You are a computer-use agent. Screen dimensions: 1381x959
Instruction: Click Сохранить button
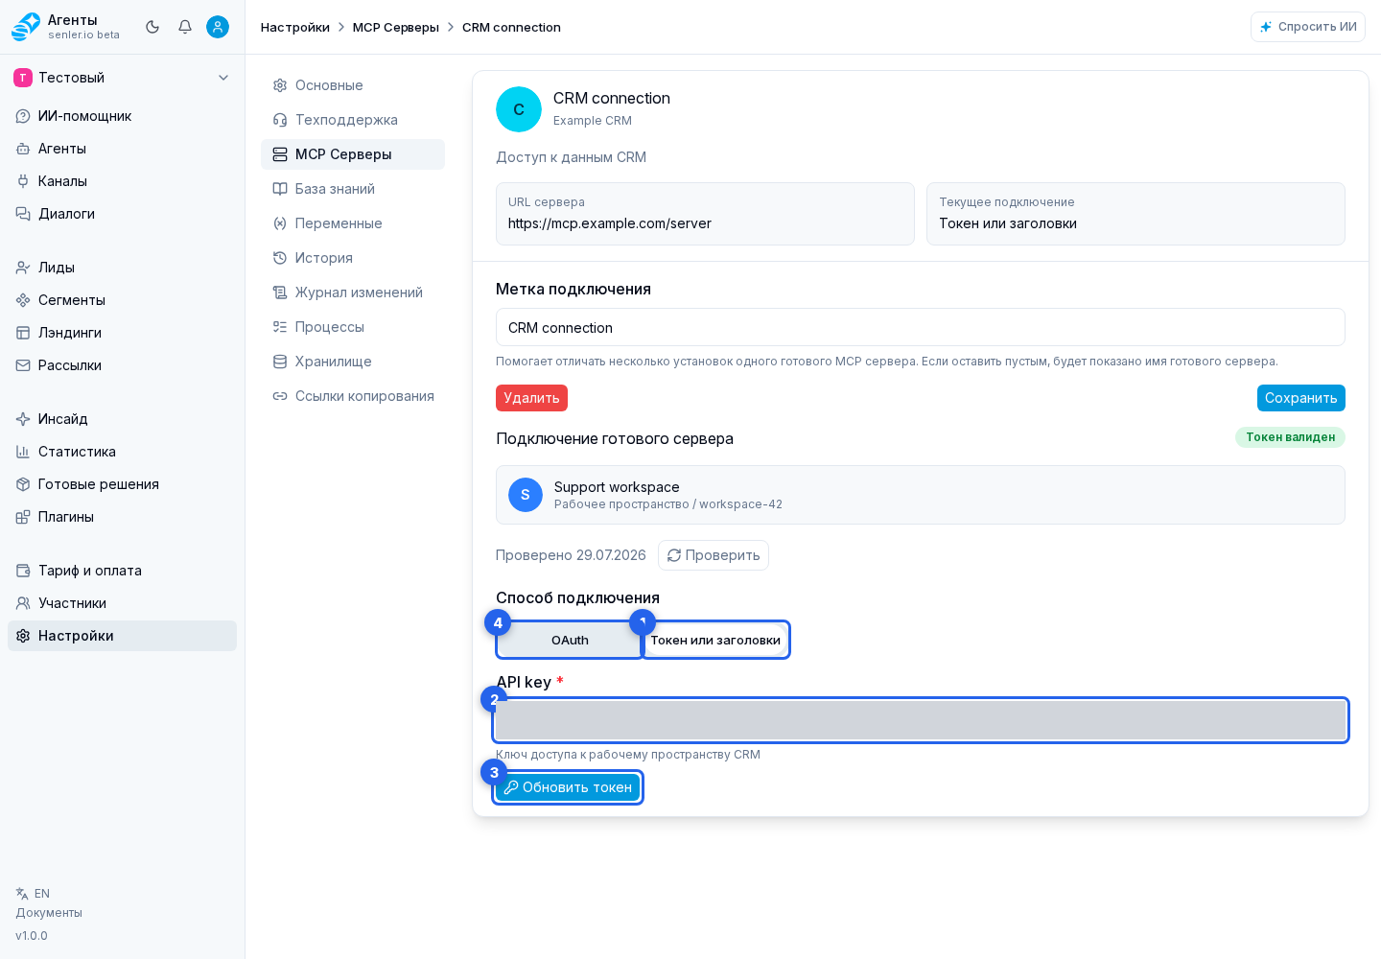(x=1300, y=398)
